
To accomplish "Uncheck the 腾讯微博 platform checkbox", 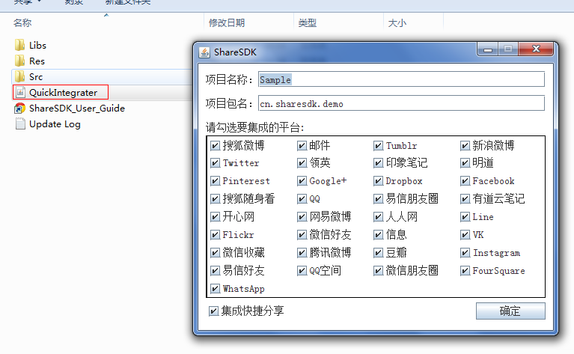I will pyautogui.click(x=302, y=253).
